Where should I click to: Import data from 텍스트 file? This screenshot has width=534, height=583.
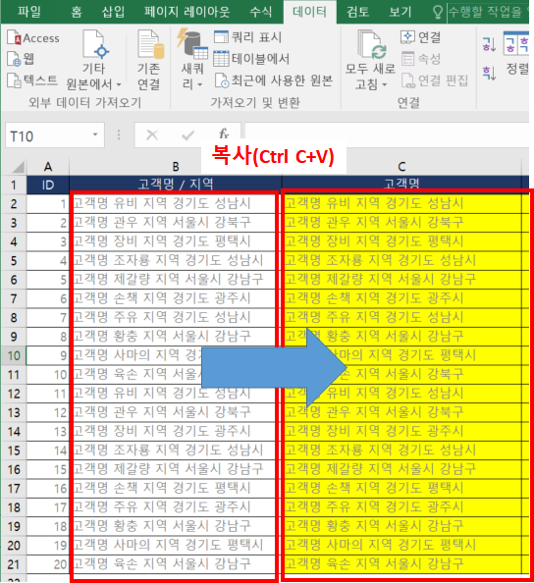(x=32, y=80)
